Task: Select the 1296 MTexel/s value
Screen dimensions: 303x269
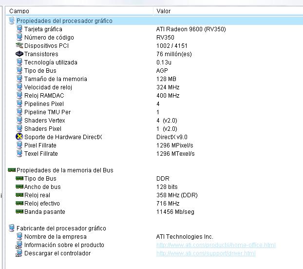Action: pyautogui.click(x=175, y=154)
